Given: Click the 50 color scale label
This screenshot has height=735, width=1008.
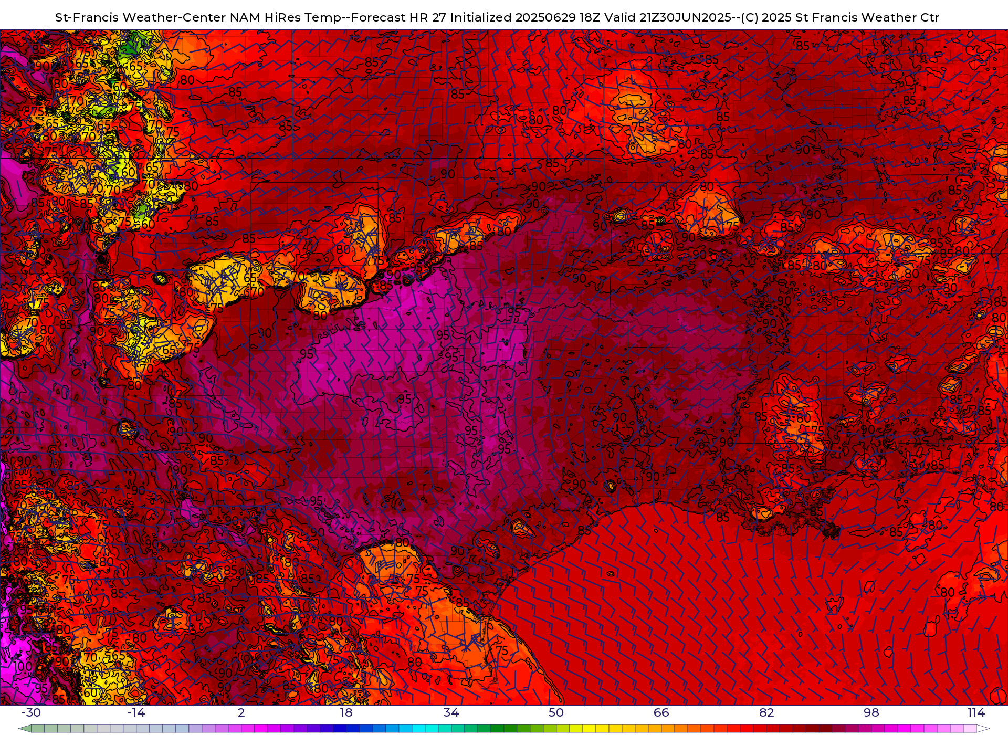Looking at the screenshot, I should pyautogui.click(x=556, y=712).
